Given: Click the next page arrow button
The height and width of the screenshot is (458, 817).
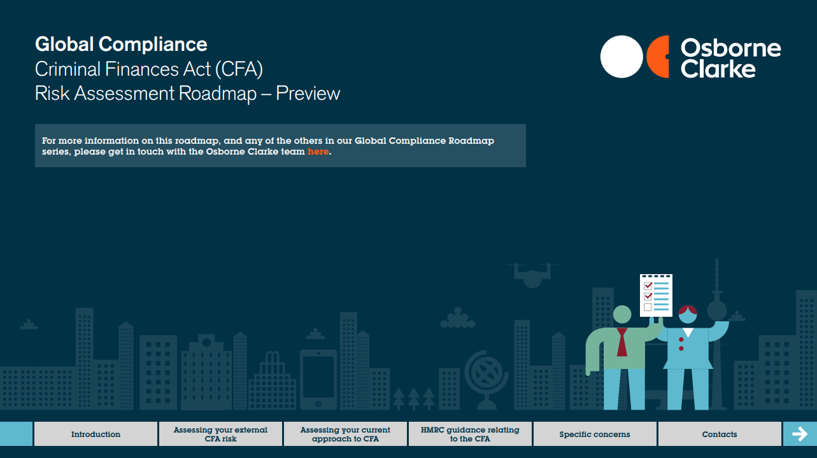Looking at the screenshot, I should tap(800, 434).
